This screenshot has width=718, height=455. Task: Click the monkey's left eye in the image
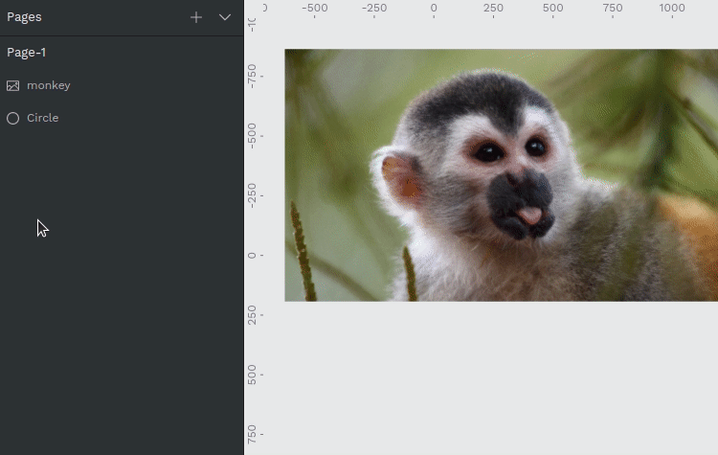point(488,151)
